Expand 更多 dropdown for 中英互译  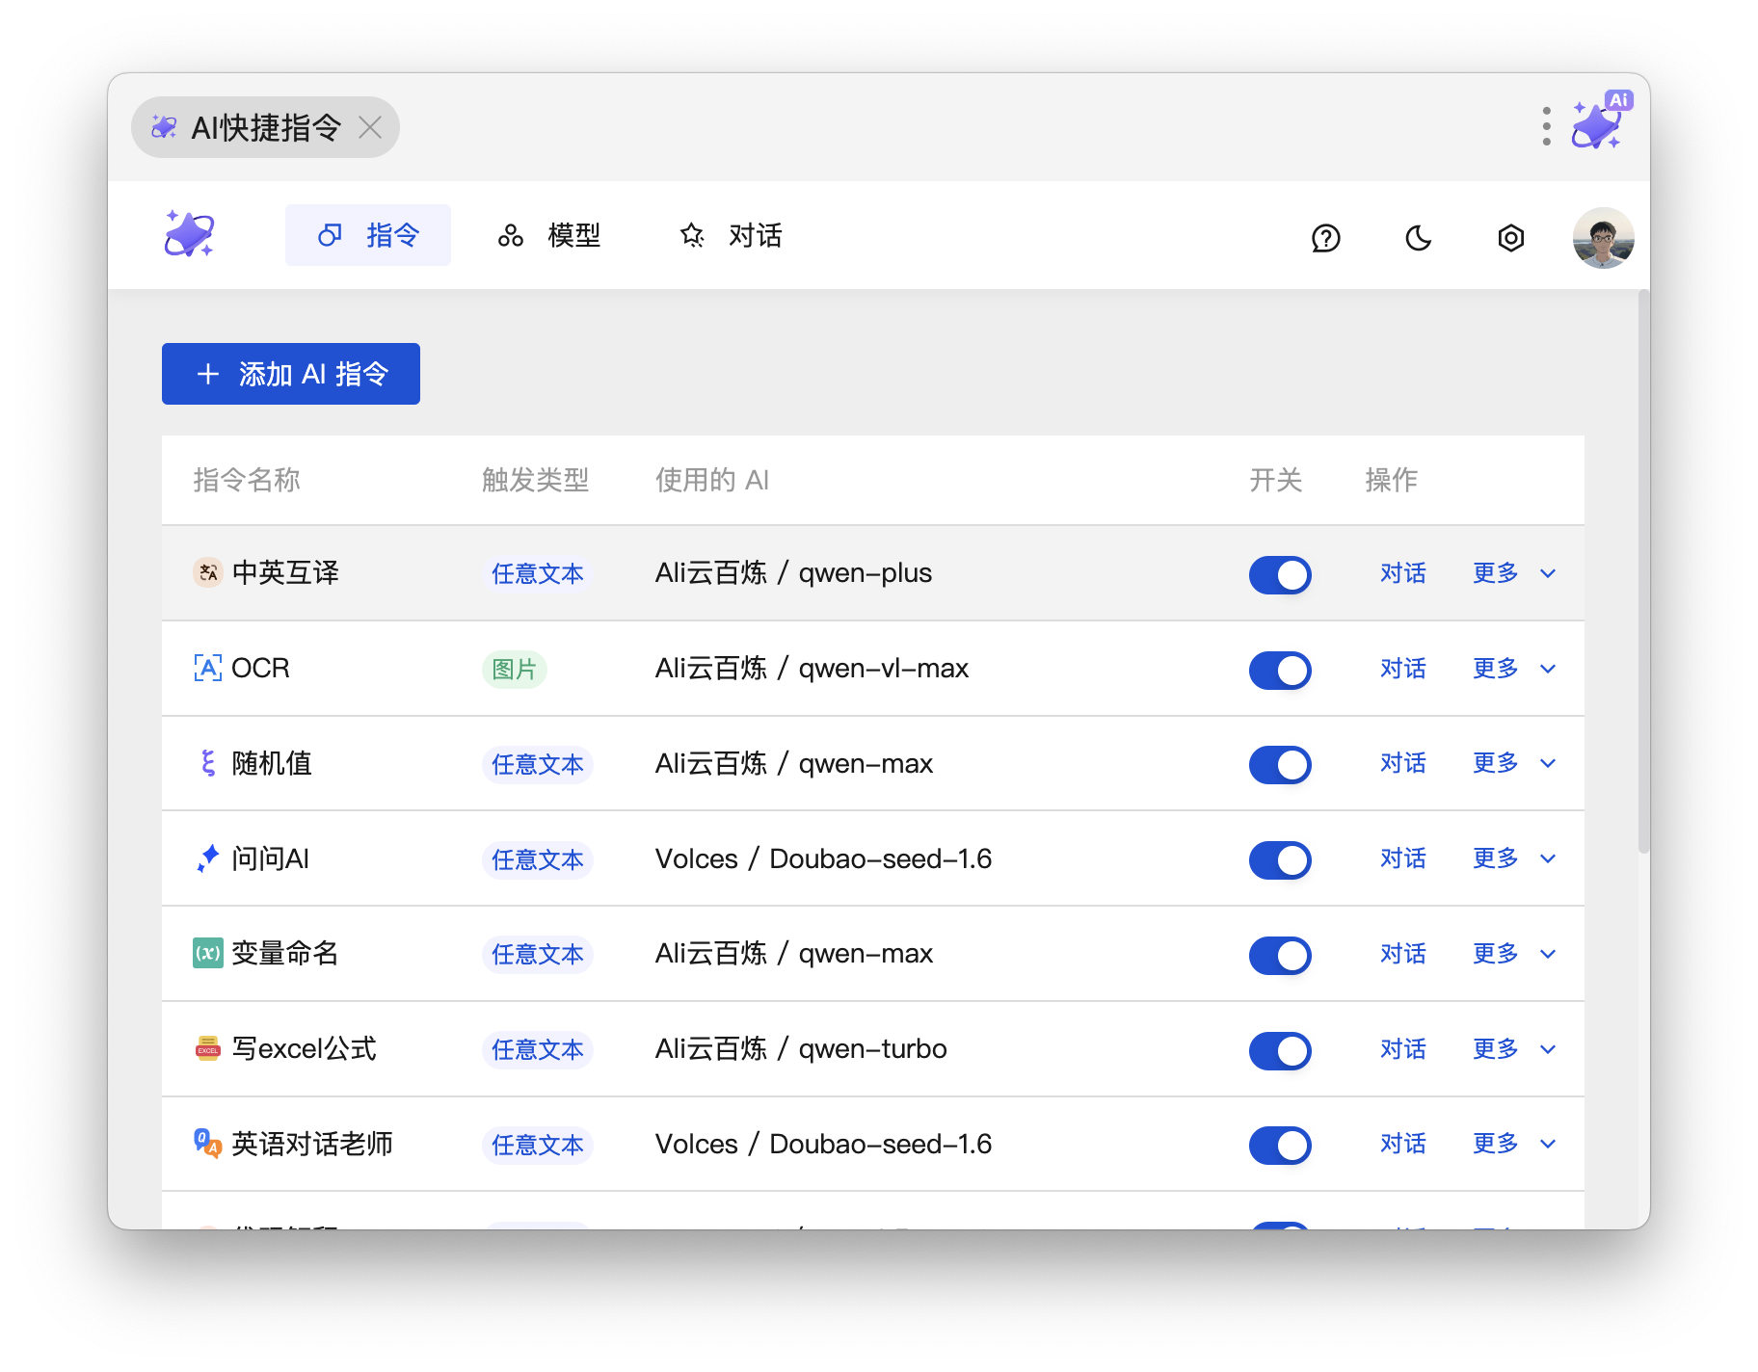(x=1514, y=573)
